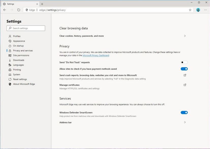Click the Appearance palette icon in the sidebar
Viewport: 210px width, 149px height.
[10, 41]
